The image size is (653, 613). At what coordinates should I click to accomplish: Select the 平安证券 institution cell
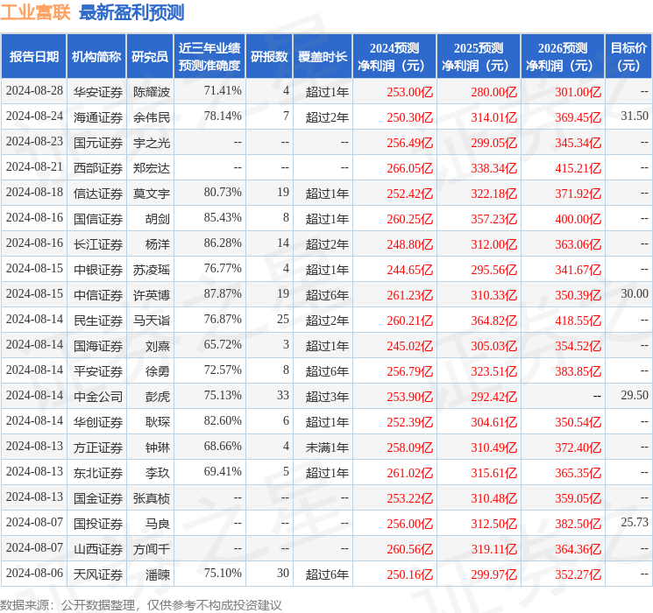pos(98,371)
